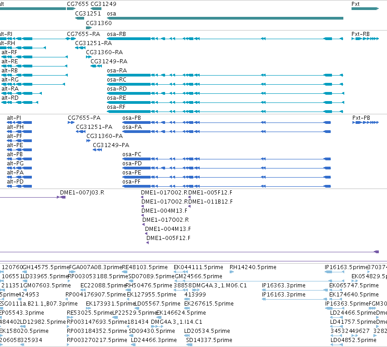Screen dimensions: 387x347
Task: Open protein label osa-PC
Action: pyautogui.click(x=132, y=154)
